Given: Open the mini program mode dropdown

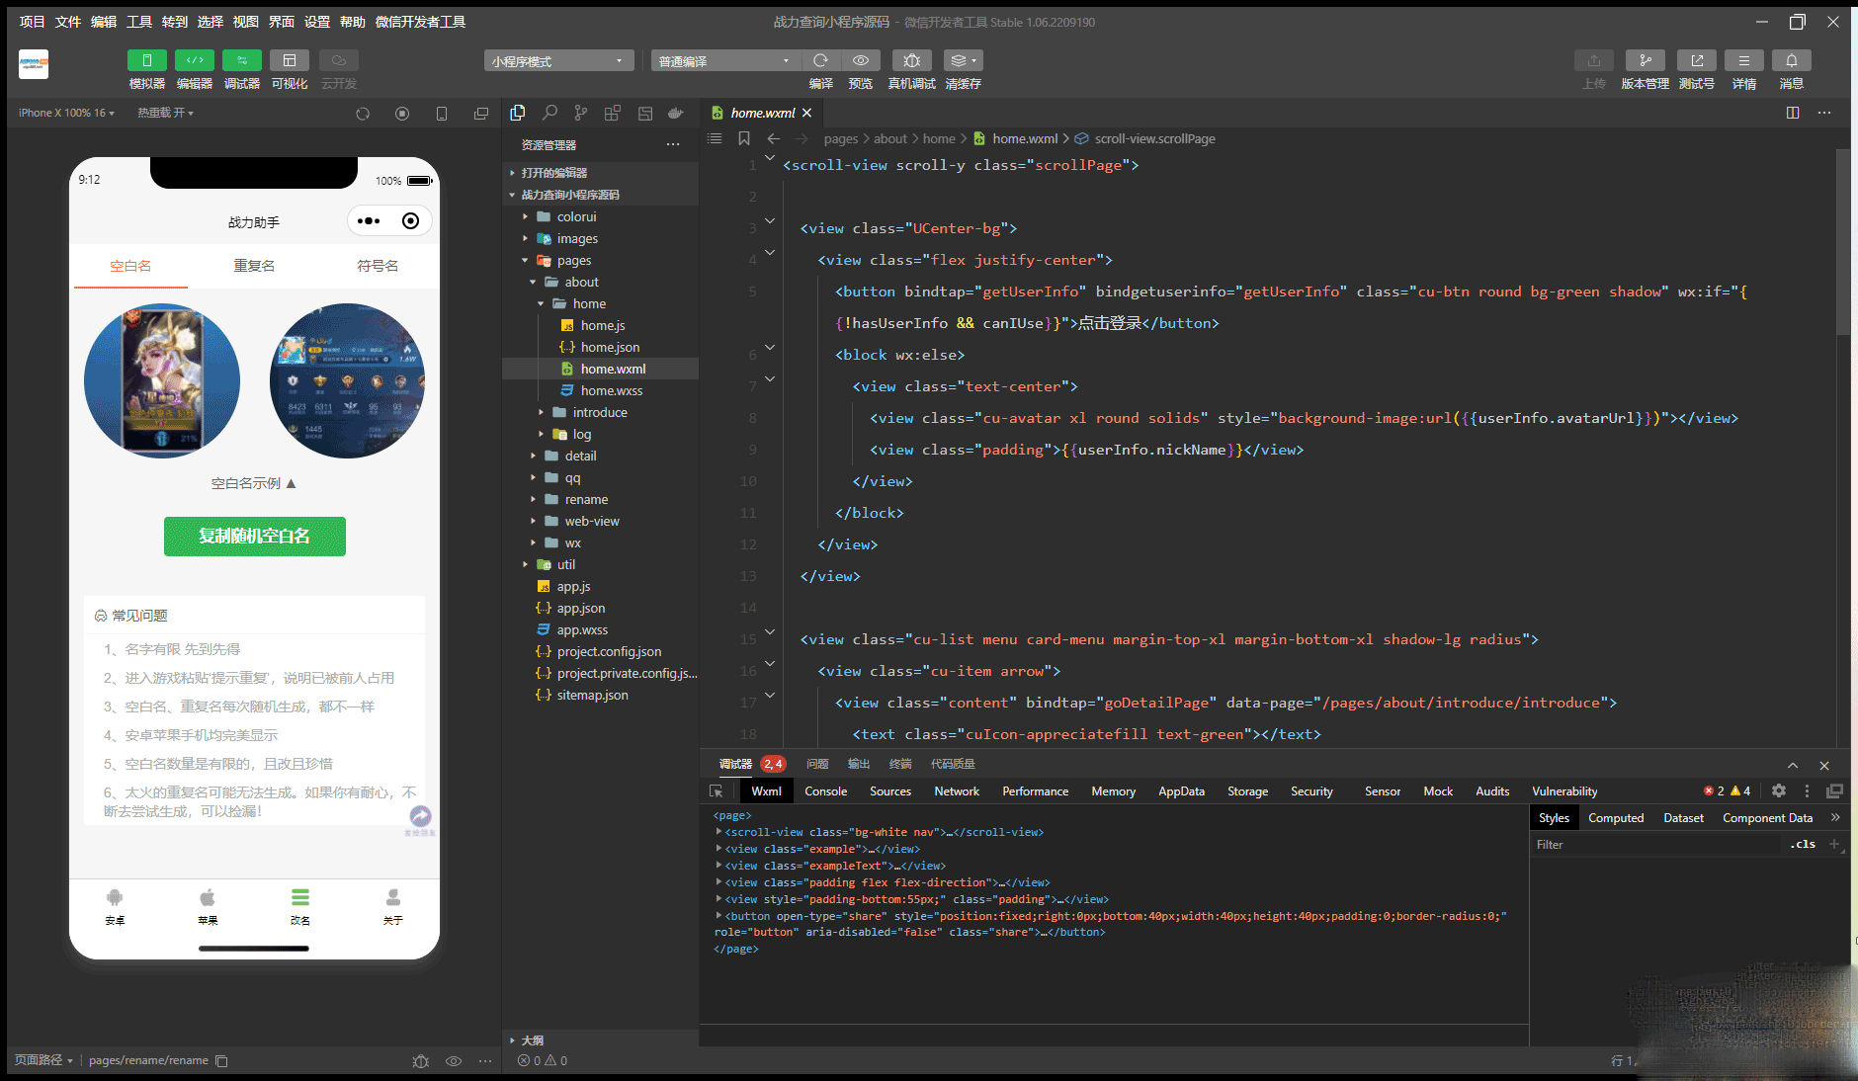Looking at the screenshot, I should click(558, 61).
